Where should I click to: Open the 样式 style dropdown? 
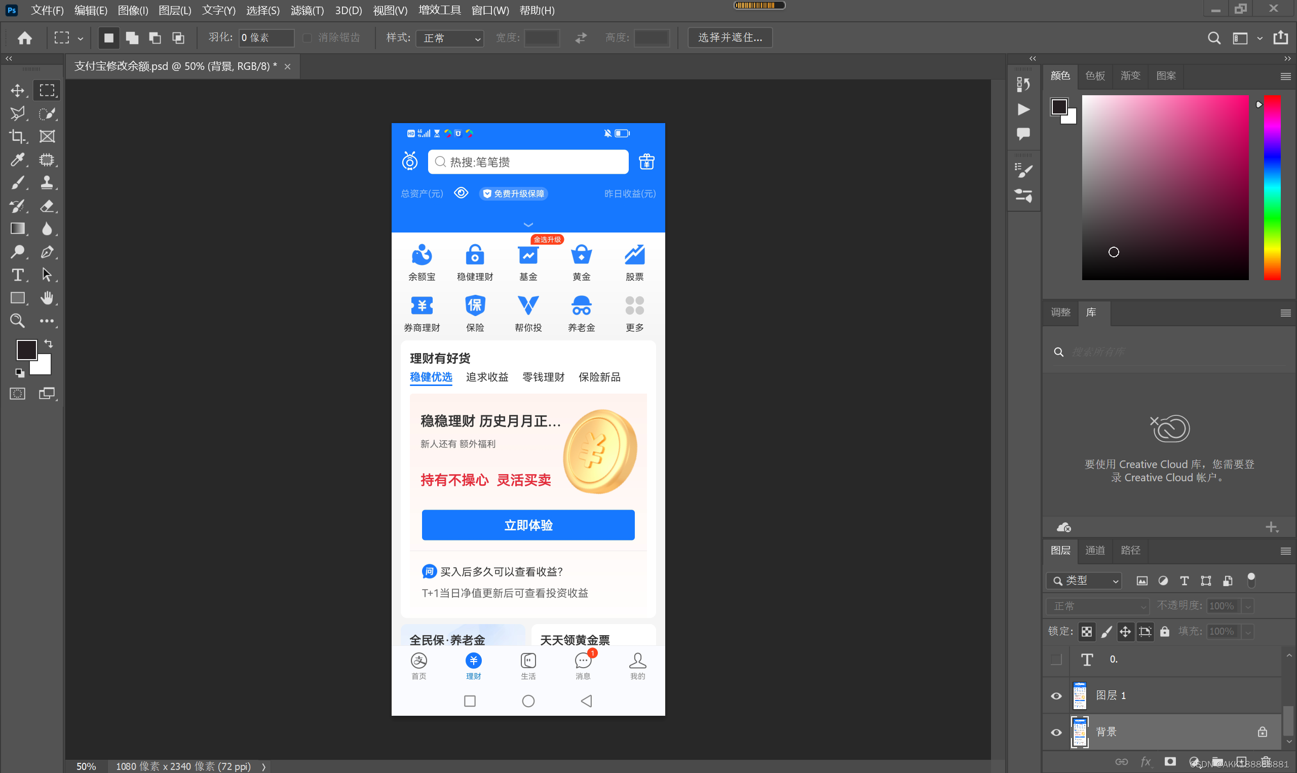click(449, 38)
